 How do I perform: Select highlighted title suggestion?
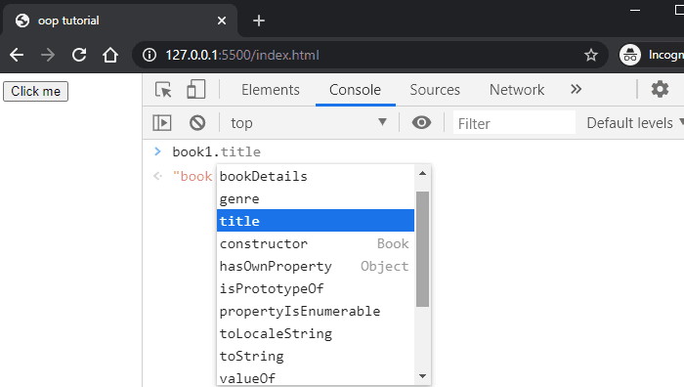[316, 221]
